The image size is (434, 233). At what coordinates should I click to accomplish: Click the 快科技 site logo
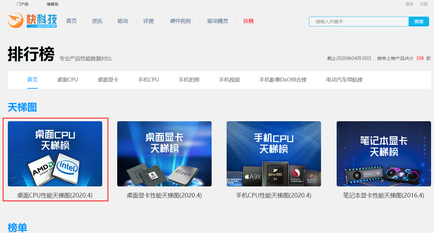[x=33, y=20]
